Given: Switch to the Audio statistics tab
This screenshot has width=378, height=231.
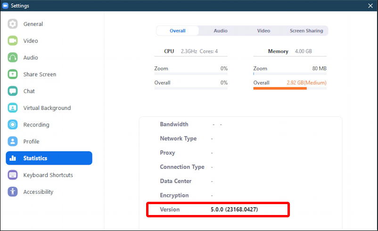Looking at the screenshot, I should tap(221, 31).
